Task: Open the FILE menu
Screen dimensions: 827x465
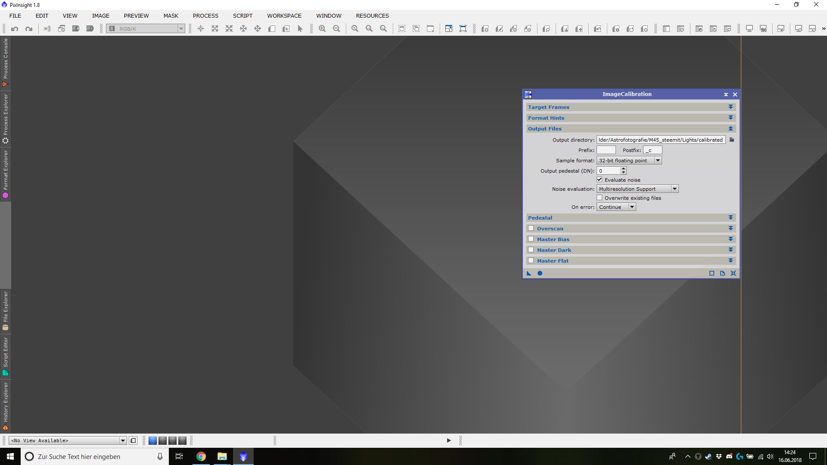Action: 15,15
